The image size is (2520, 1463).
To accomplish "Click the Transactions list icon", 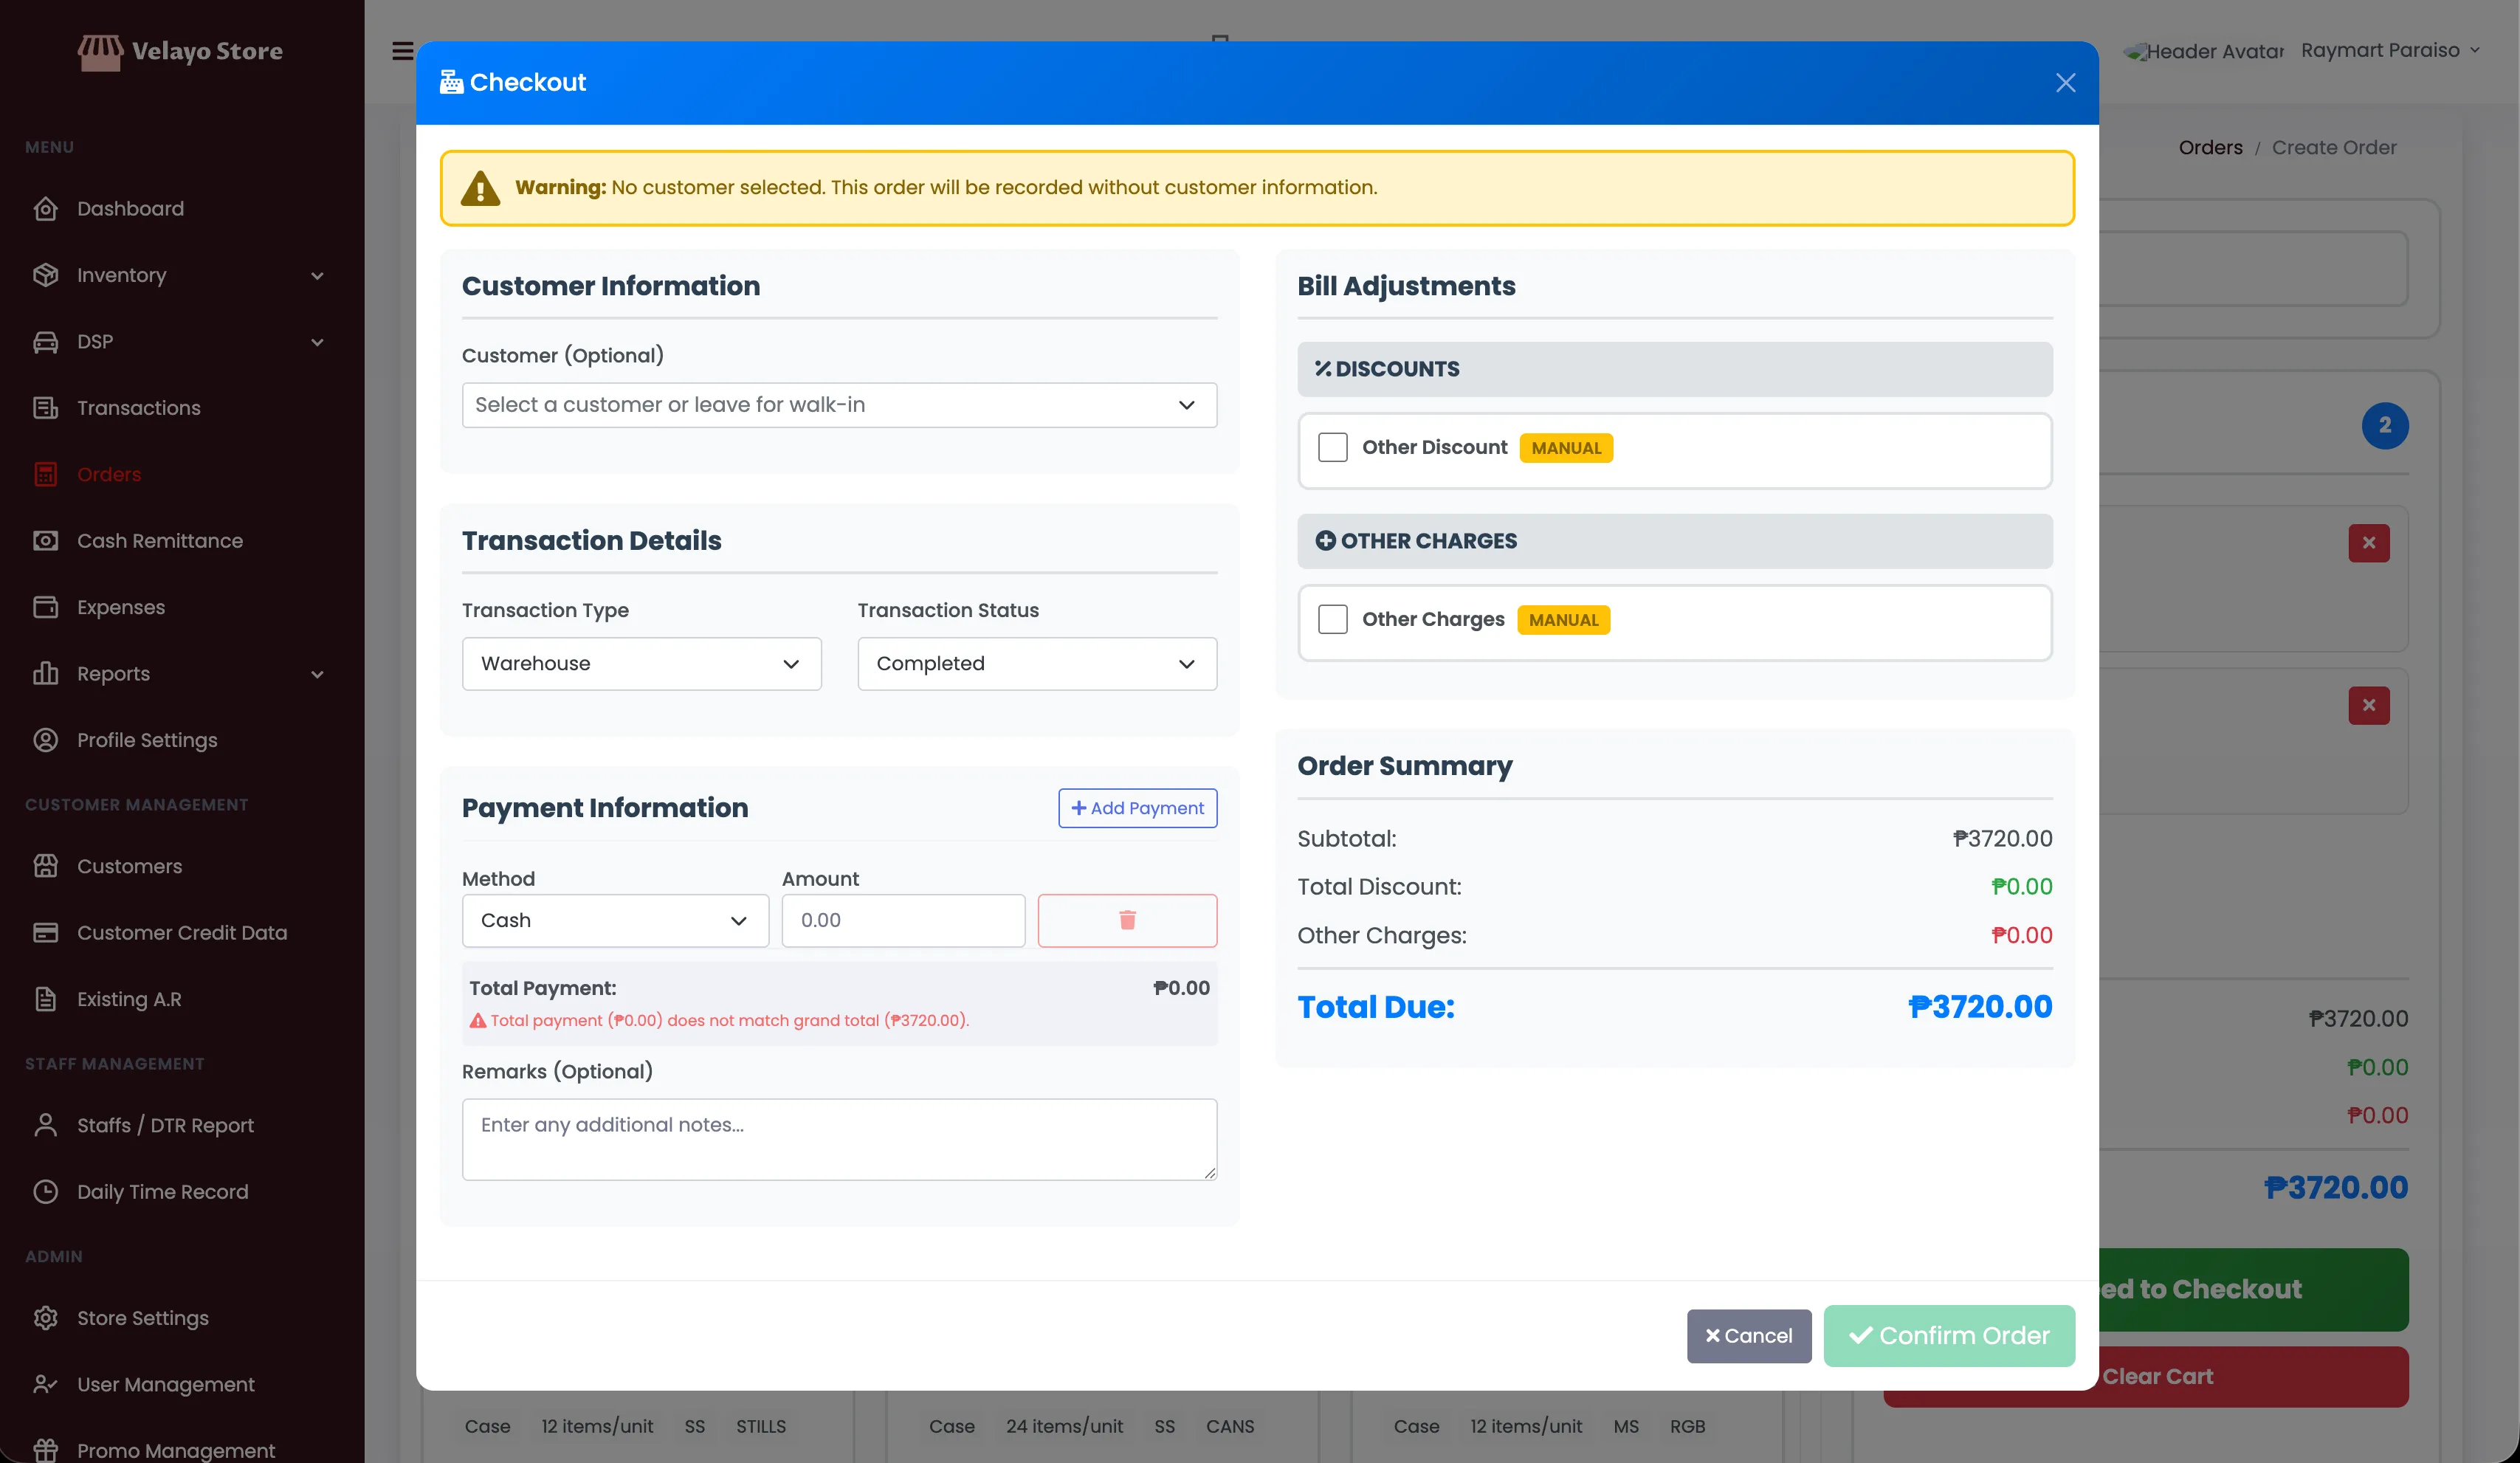I will pyautogui.click(x=45, y=408).
